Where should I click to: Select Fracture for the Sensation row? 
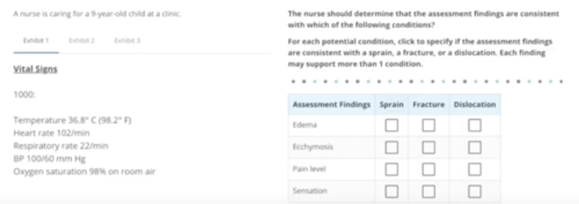click(429, 191)
